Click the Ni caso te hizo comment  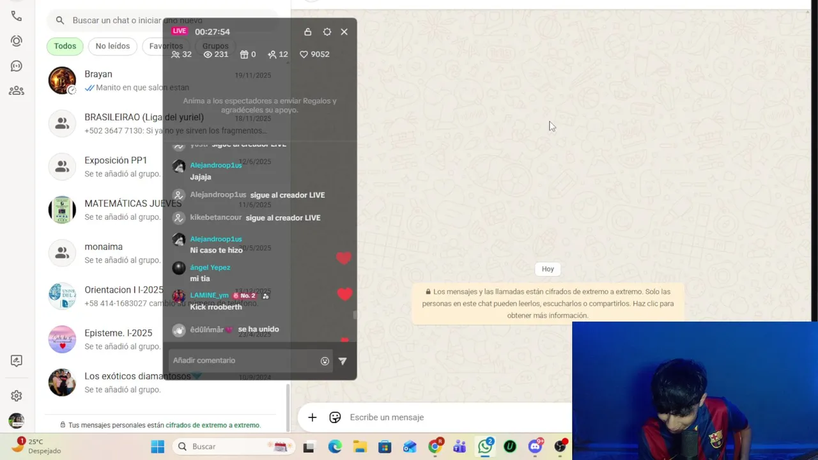click(216, 250)
